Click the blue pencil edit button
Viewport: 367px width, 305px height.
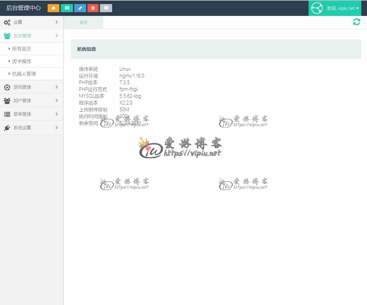[x=80, y=8]
